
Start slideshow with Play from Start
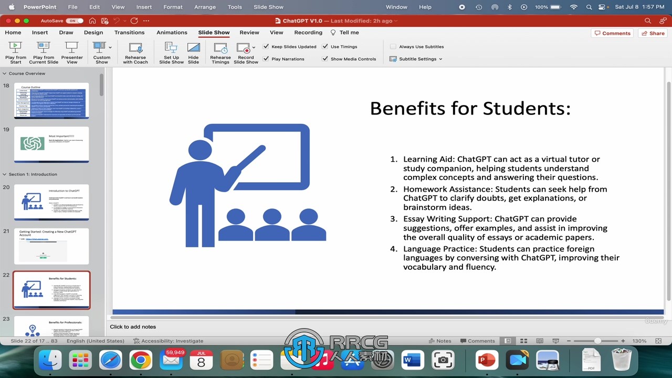coord(16,53)
